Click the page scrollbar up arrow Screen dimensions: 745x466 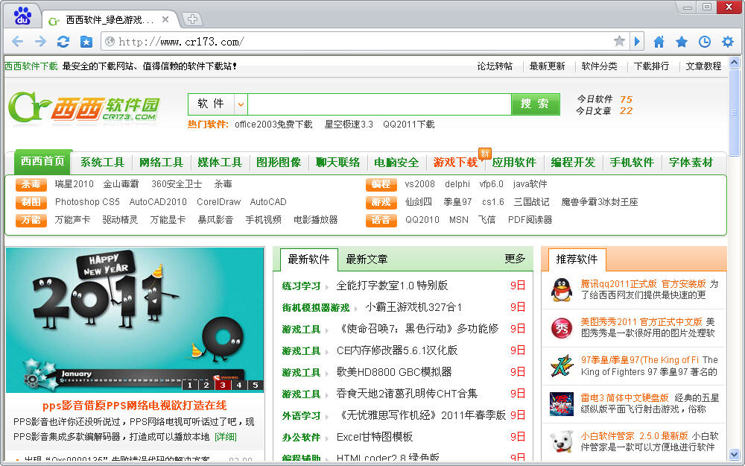pos(734,63)
